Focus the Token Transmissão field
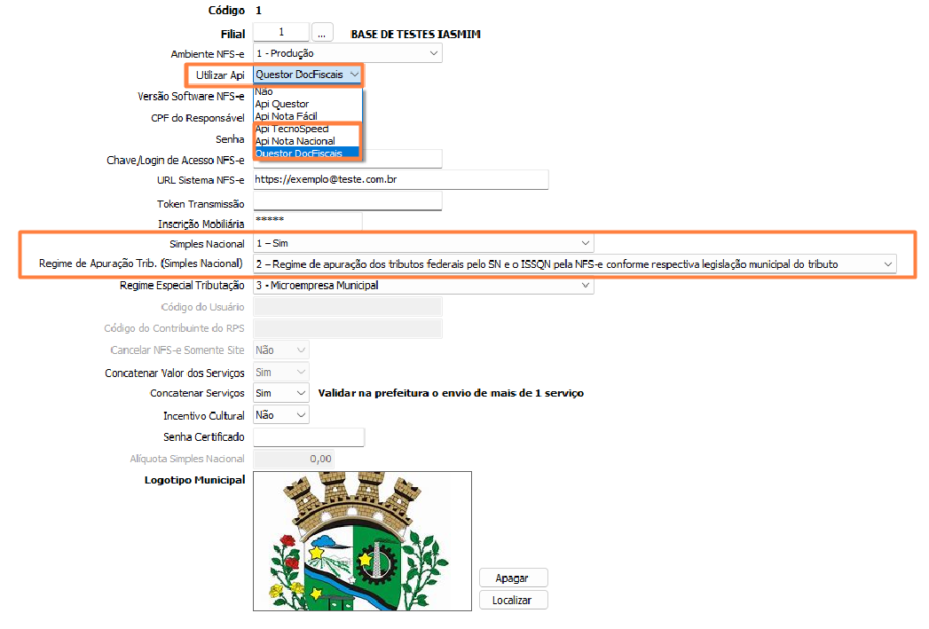The height and width of the screenshot is (629, 929). 347,202
